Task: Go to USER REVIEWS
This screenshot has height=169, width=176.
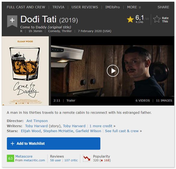Action: [x=85, y=7]
